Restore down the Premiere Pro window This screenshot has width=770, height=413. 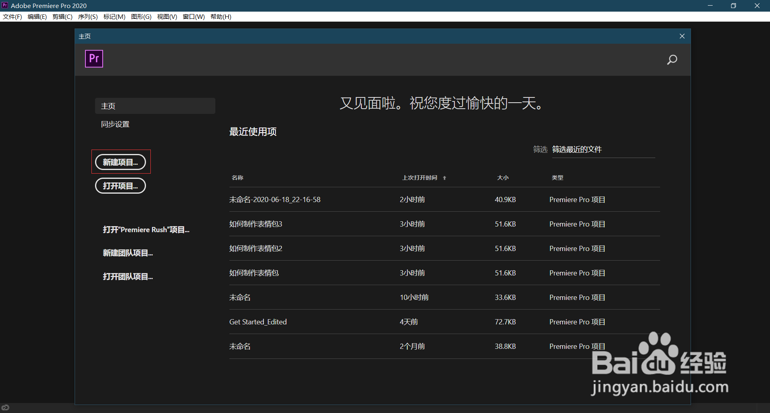734,6
